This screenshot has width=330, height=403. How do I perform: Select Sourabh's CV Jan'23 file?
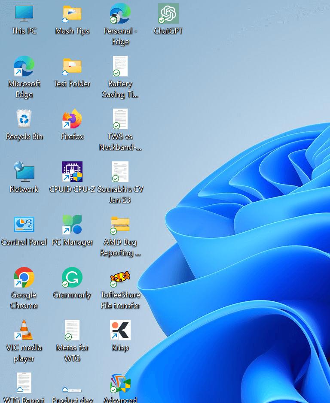click(120, 172)
